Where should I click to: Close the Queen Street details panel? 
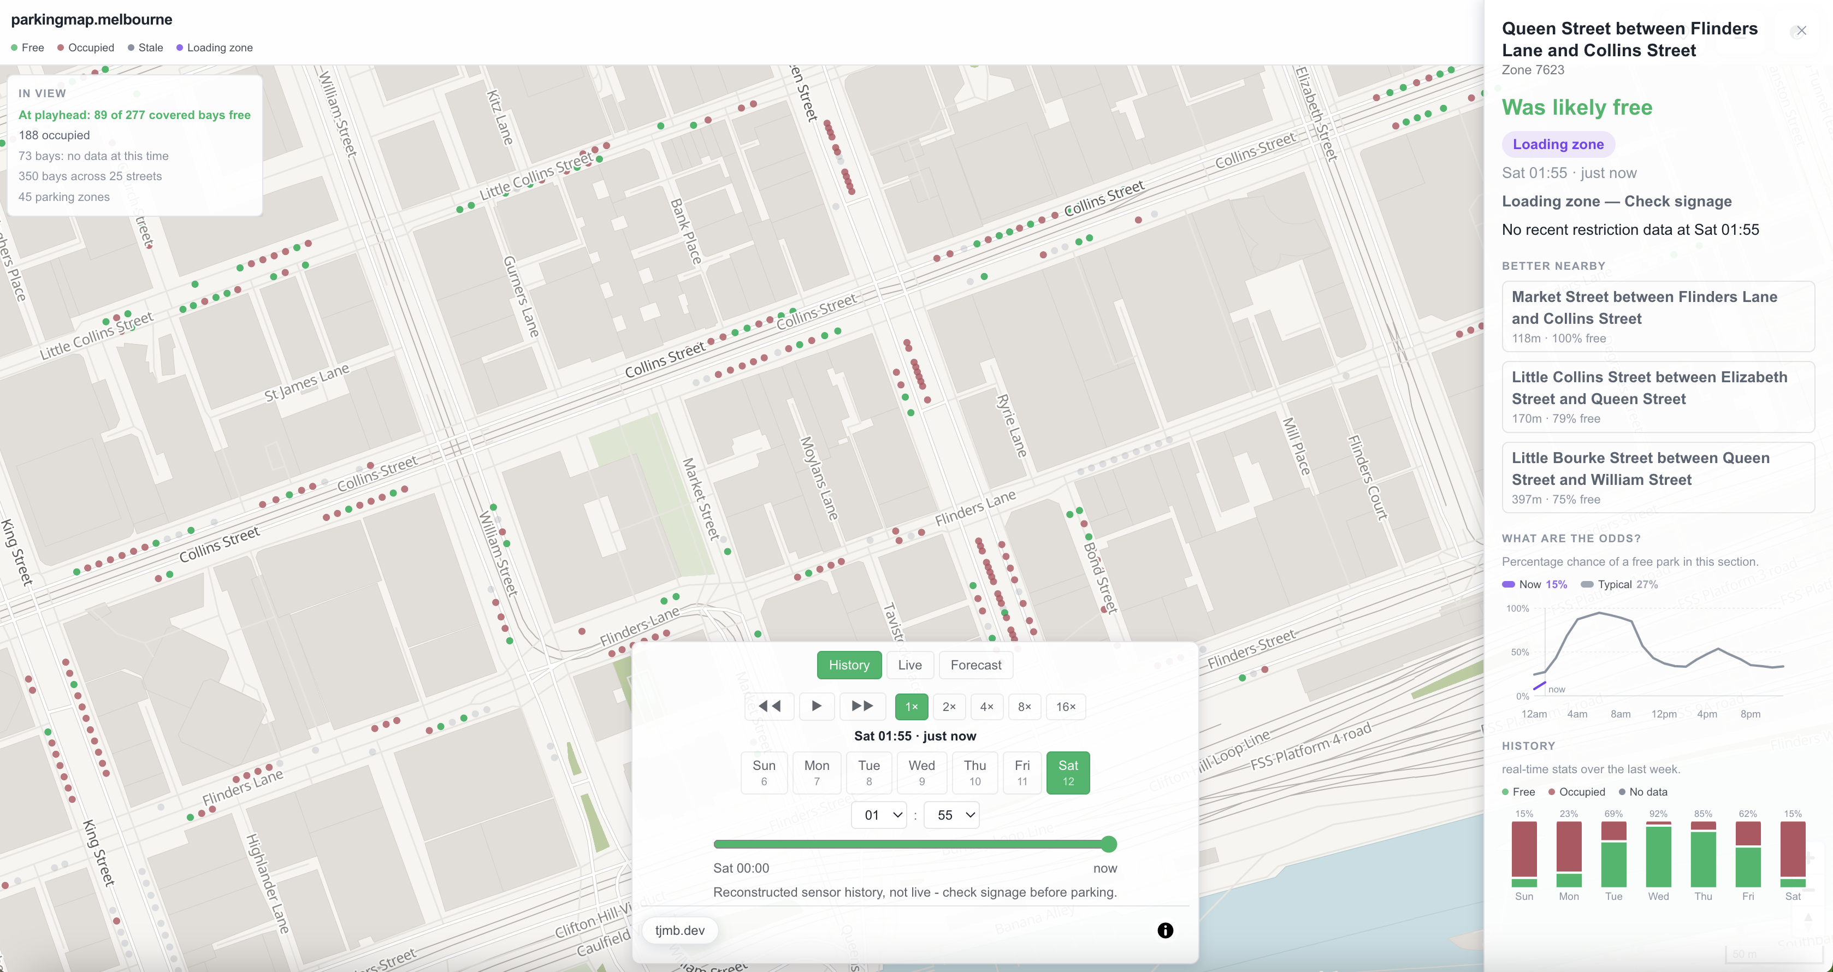1801,31
